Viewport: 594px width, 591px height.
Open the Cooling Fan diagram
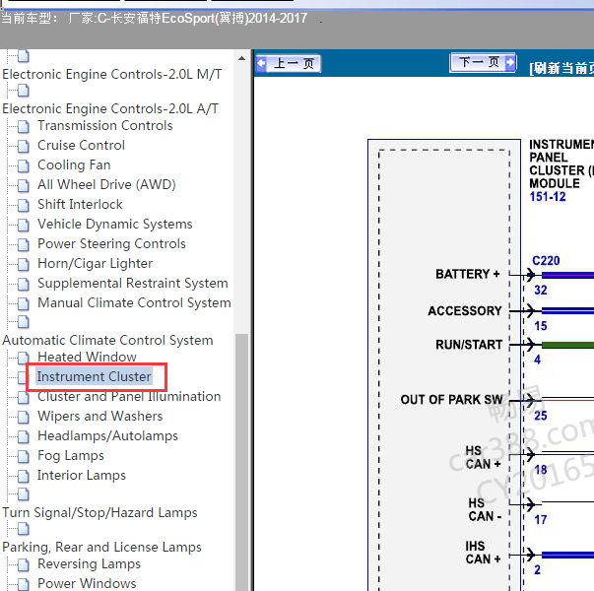(74, 164)
